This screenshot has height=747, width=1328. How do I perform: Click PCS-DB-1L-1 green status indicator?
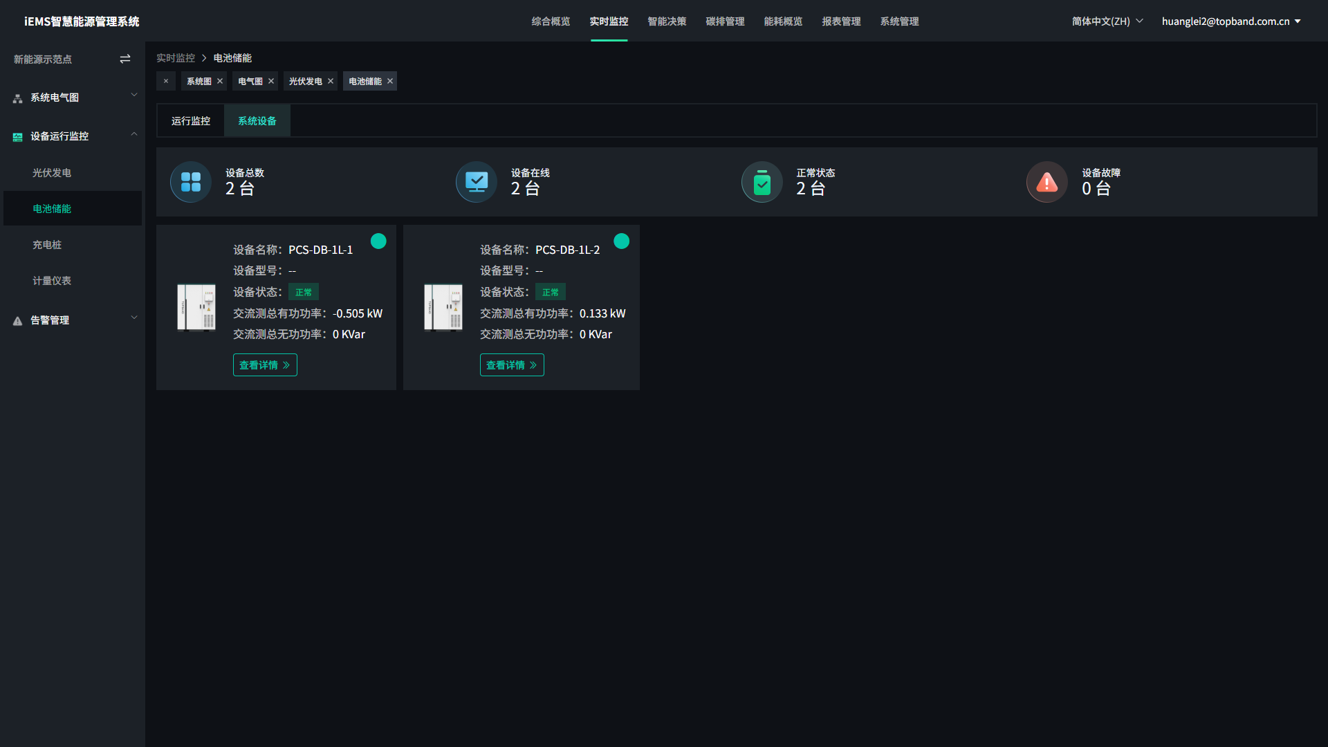(378, 241)
